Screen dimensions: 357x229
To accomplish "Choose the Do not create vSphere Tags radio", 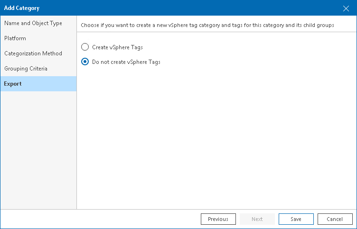I will [85, 62].
